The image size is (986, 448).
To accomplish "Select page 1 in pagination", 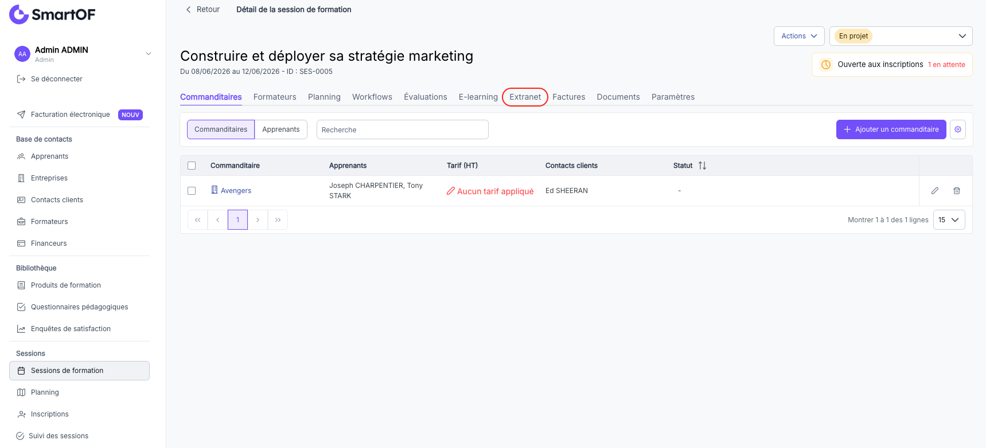I will point(237,220).
